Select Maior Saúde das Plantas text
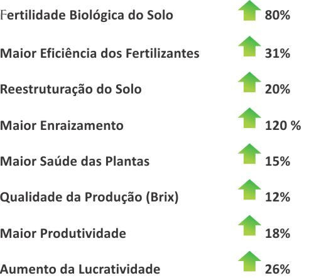The image size is (314, 278). (x=75, y=161)
